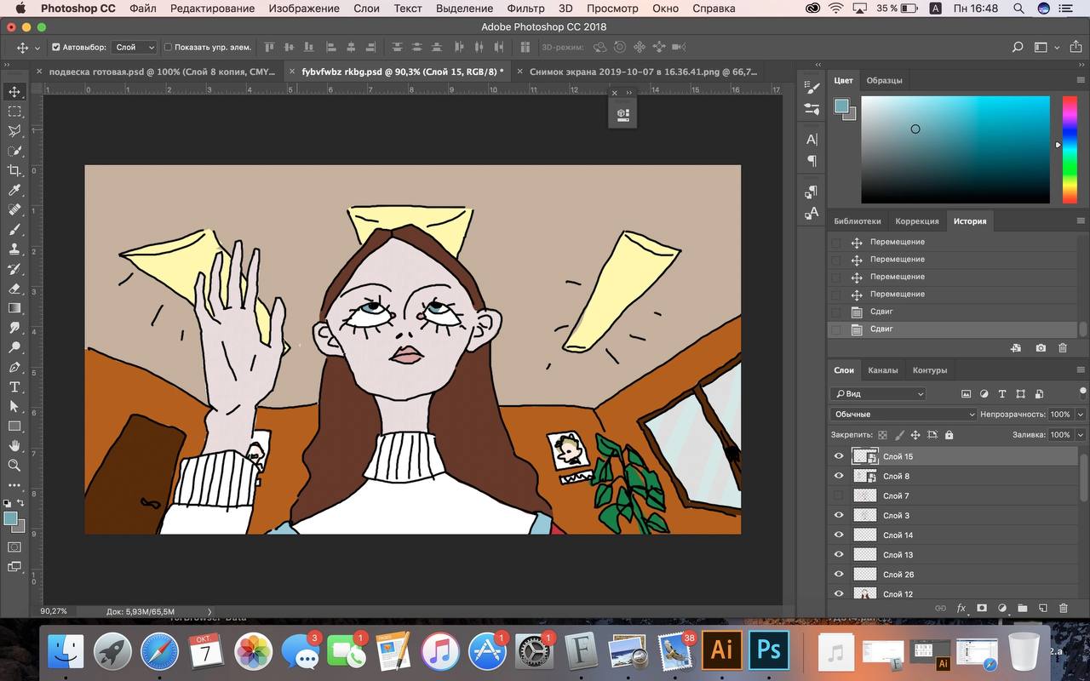Screen dimensions: 1090x681
Task: Toggle lock all for layer
Action: click(x=949, y=435)
